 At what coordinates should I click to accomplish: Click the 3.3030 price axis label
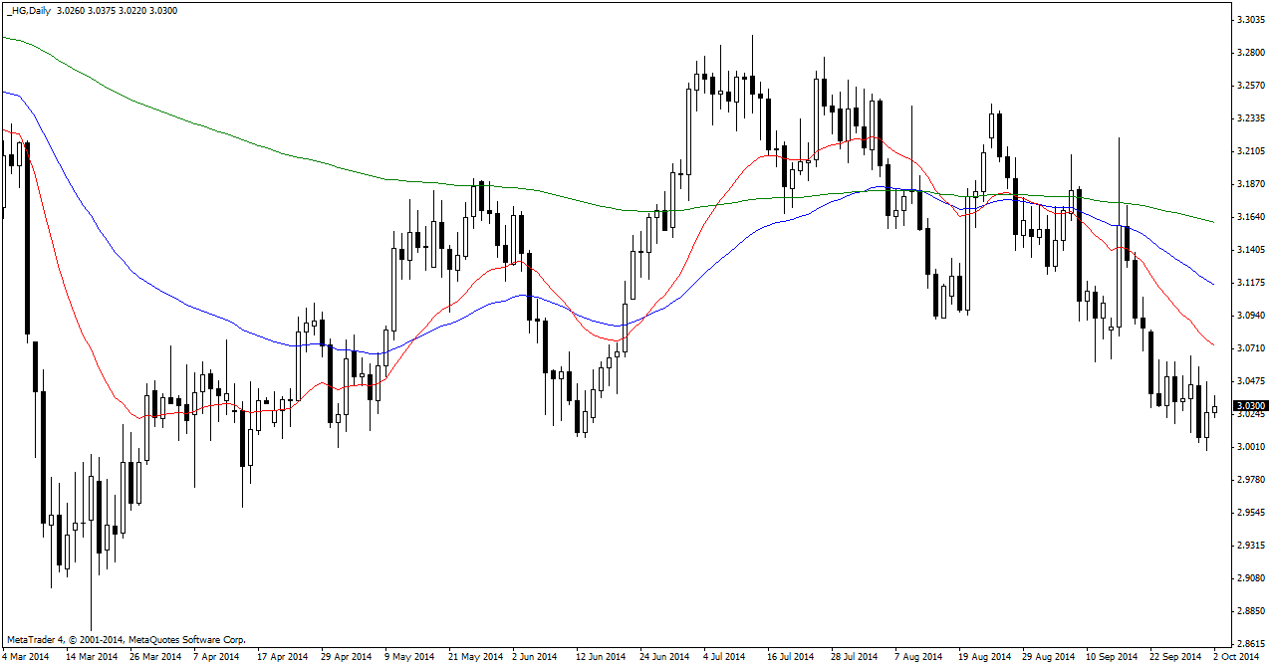click(1250, 20)
